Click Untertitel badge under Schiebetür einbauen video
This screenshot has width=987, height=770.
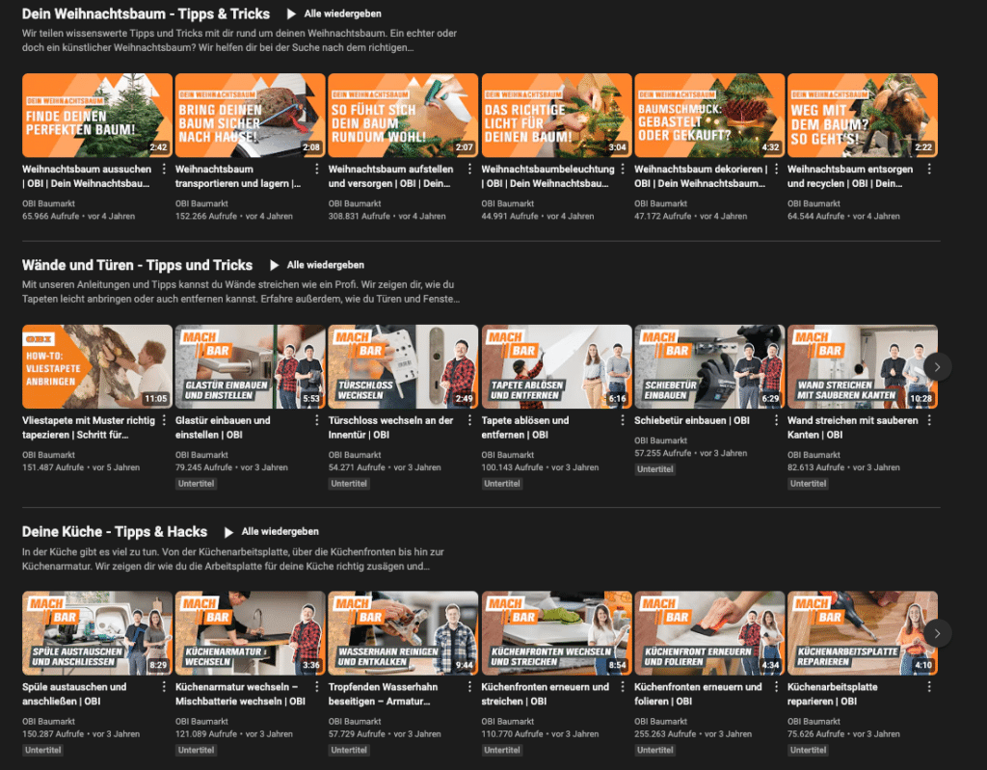pos(655,469)
